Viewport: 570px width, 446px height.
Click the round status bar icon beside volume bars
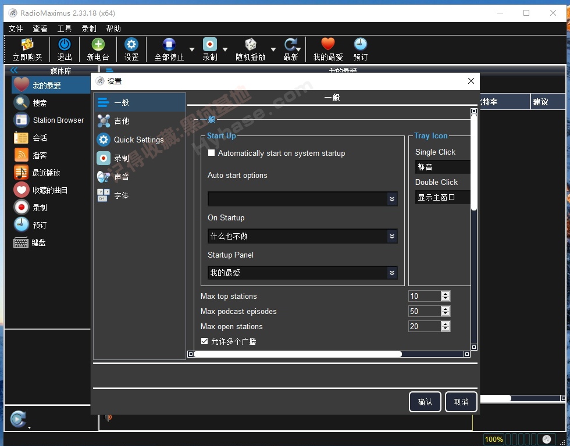pyautogui.click(x=546, y=440)
